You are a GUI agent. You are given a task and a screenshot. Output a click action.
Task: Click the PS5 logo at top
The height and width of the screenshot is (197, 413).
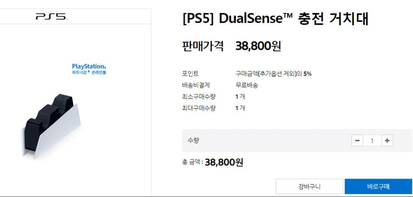click(51, 17)
